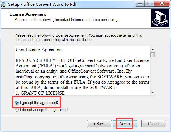Click the Setup installer icon in title bar
The image size is (171, 132).
pos(4,4)
